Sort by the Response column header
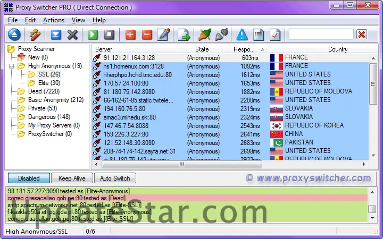 pyautogui.click(x=249, y=49)
